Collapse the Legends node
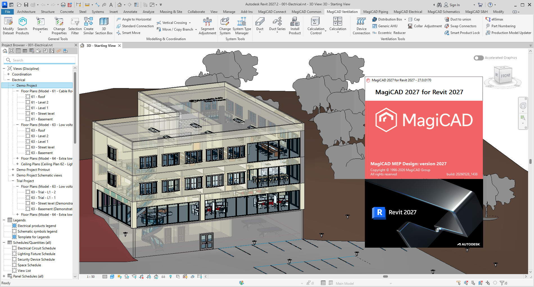 point(4,220)
